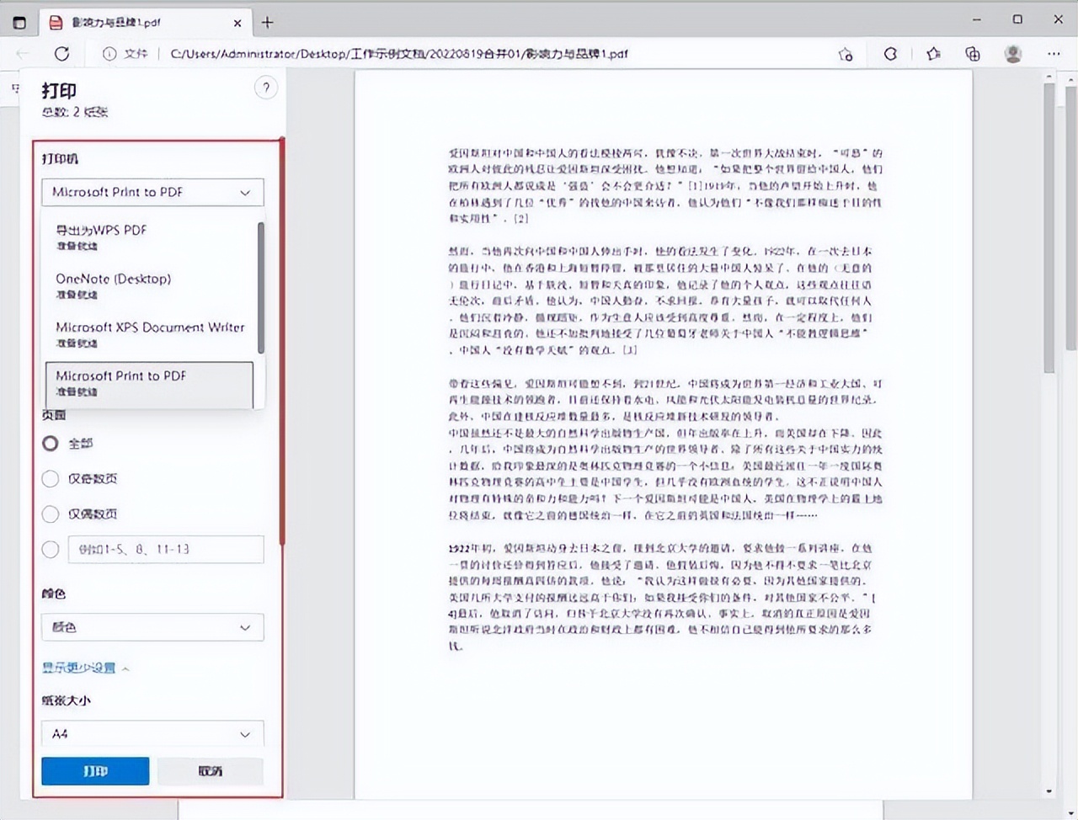Select the 全部 pages radio button

tap(50, 444)
